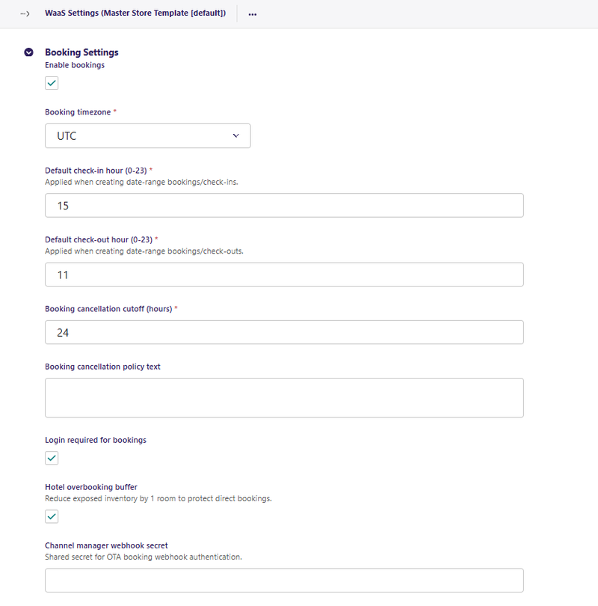The width and height of the screenshot is (598, 606).
Task: Select the WaaS Settings Master Store Template tab
Action: click(135, 13)
